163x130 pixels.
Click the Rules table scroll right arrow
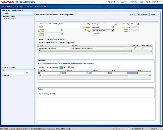(151, 51)
